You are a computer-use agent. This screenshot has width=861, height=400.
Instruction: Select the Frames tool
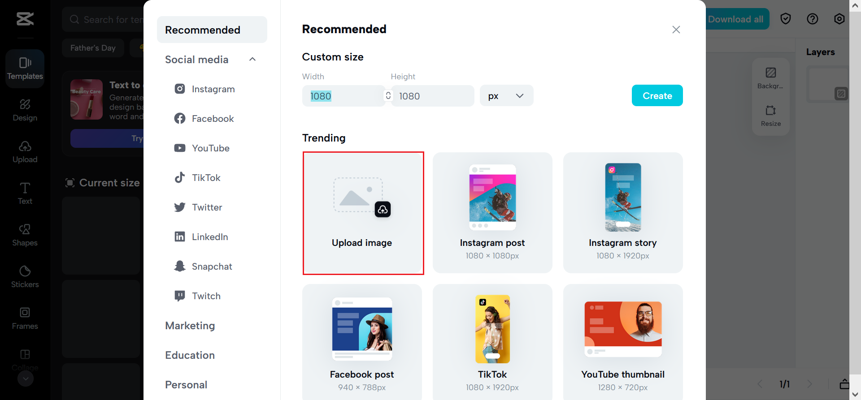pyautogui.click(x=25, y=318)
